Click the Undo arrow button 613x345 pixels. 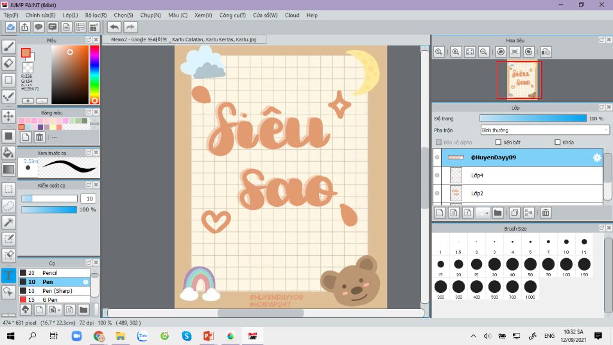(x=114, y=27)
